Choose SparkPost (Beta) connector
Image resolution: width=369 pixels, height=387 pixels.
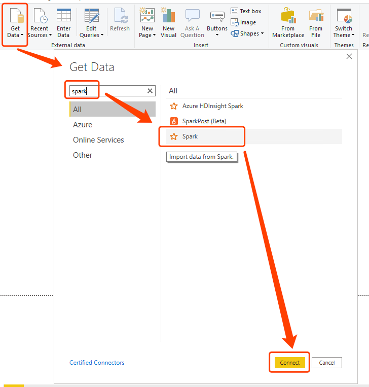click(x=254, y=121)
